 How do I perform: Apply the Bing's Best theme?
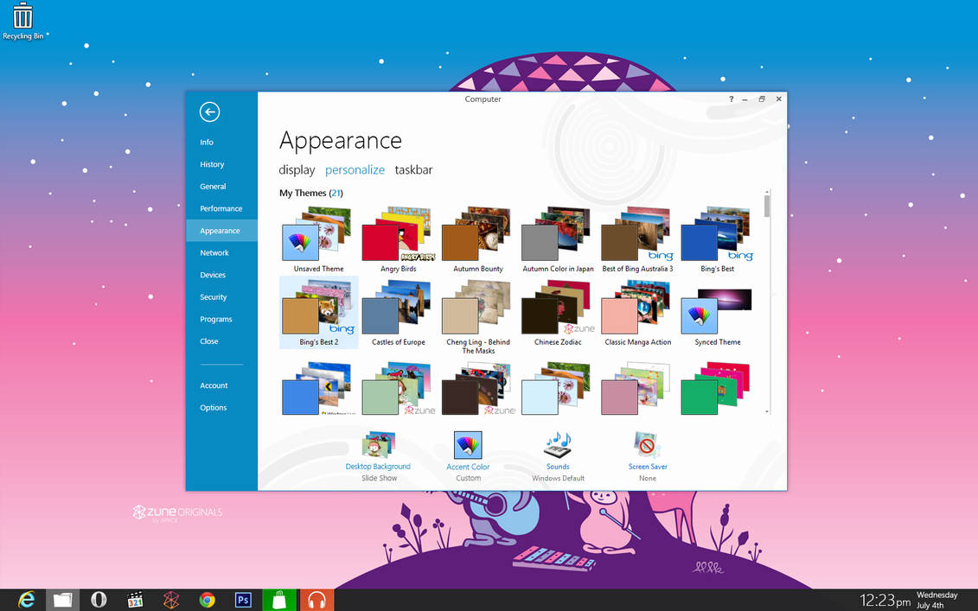point(719,235)
